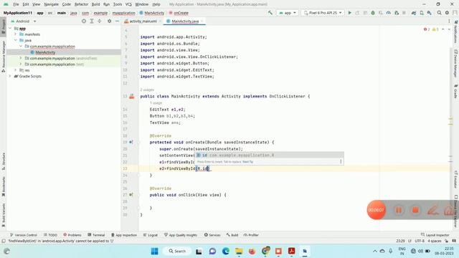The height and width of the screenshot is (258, 459).
Task: Open Device Manager icon in top toolbar
Action: [x=422, y=13]
